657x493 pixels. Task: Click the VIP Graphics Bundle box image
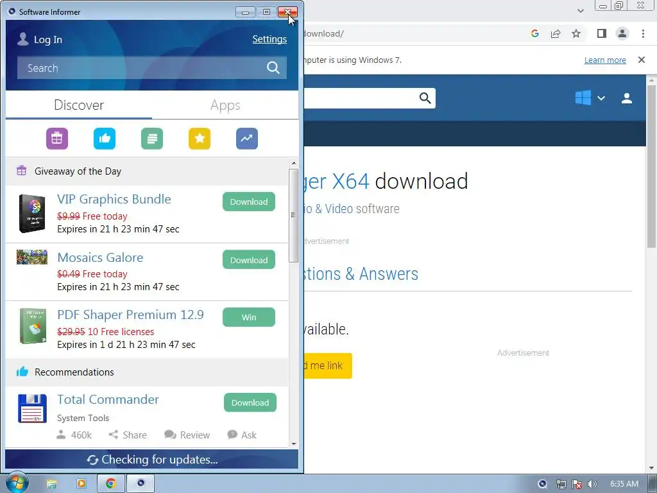point(32,213)
